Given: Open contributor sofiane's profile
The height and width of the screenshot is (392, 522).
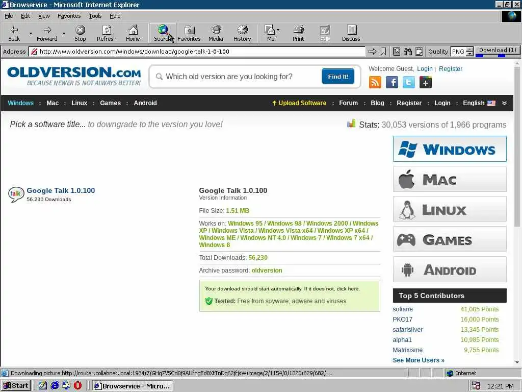Looking at the screenshot, I should [x=403, y=309].
